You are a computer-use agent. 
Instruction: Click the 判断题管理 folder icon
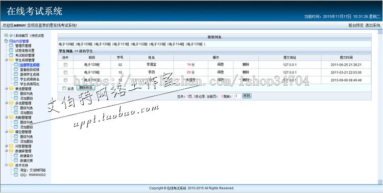coord(11,117)
